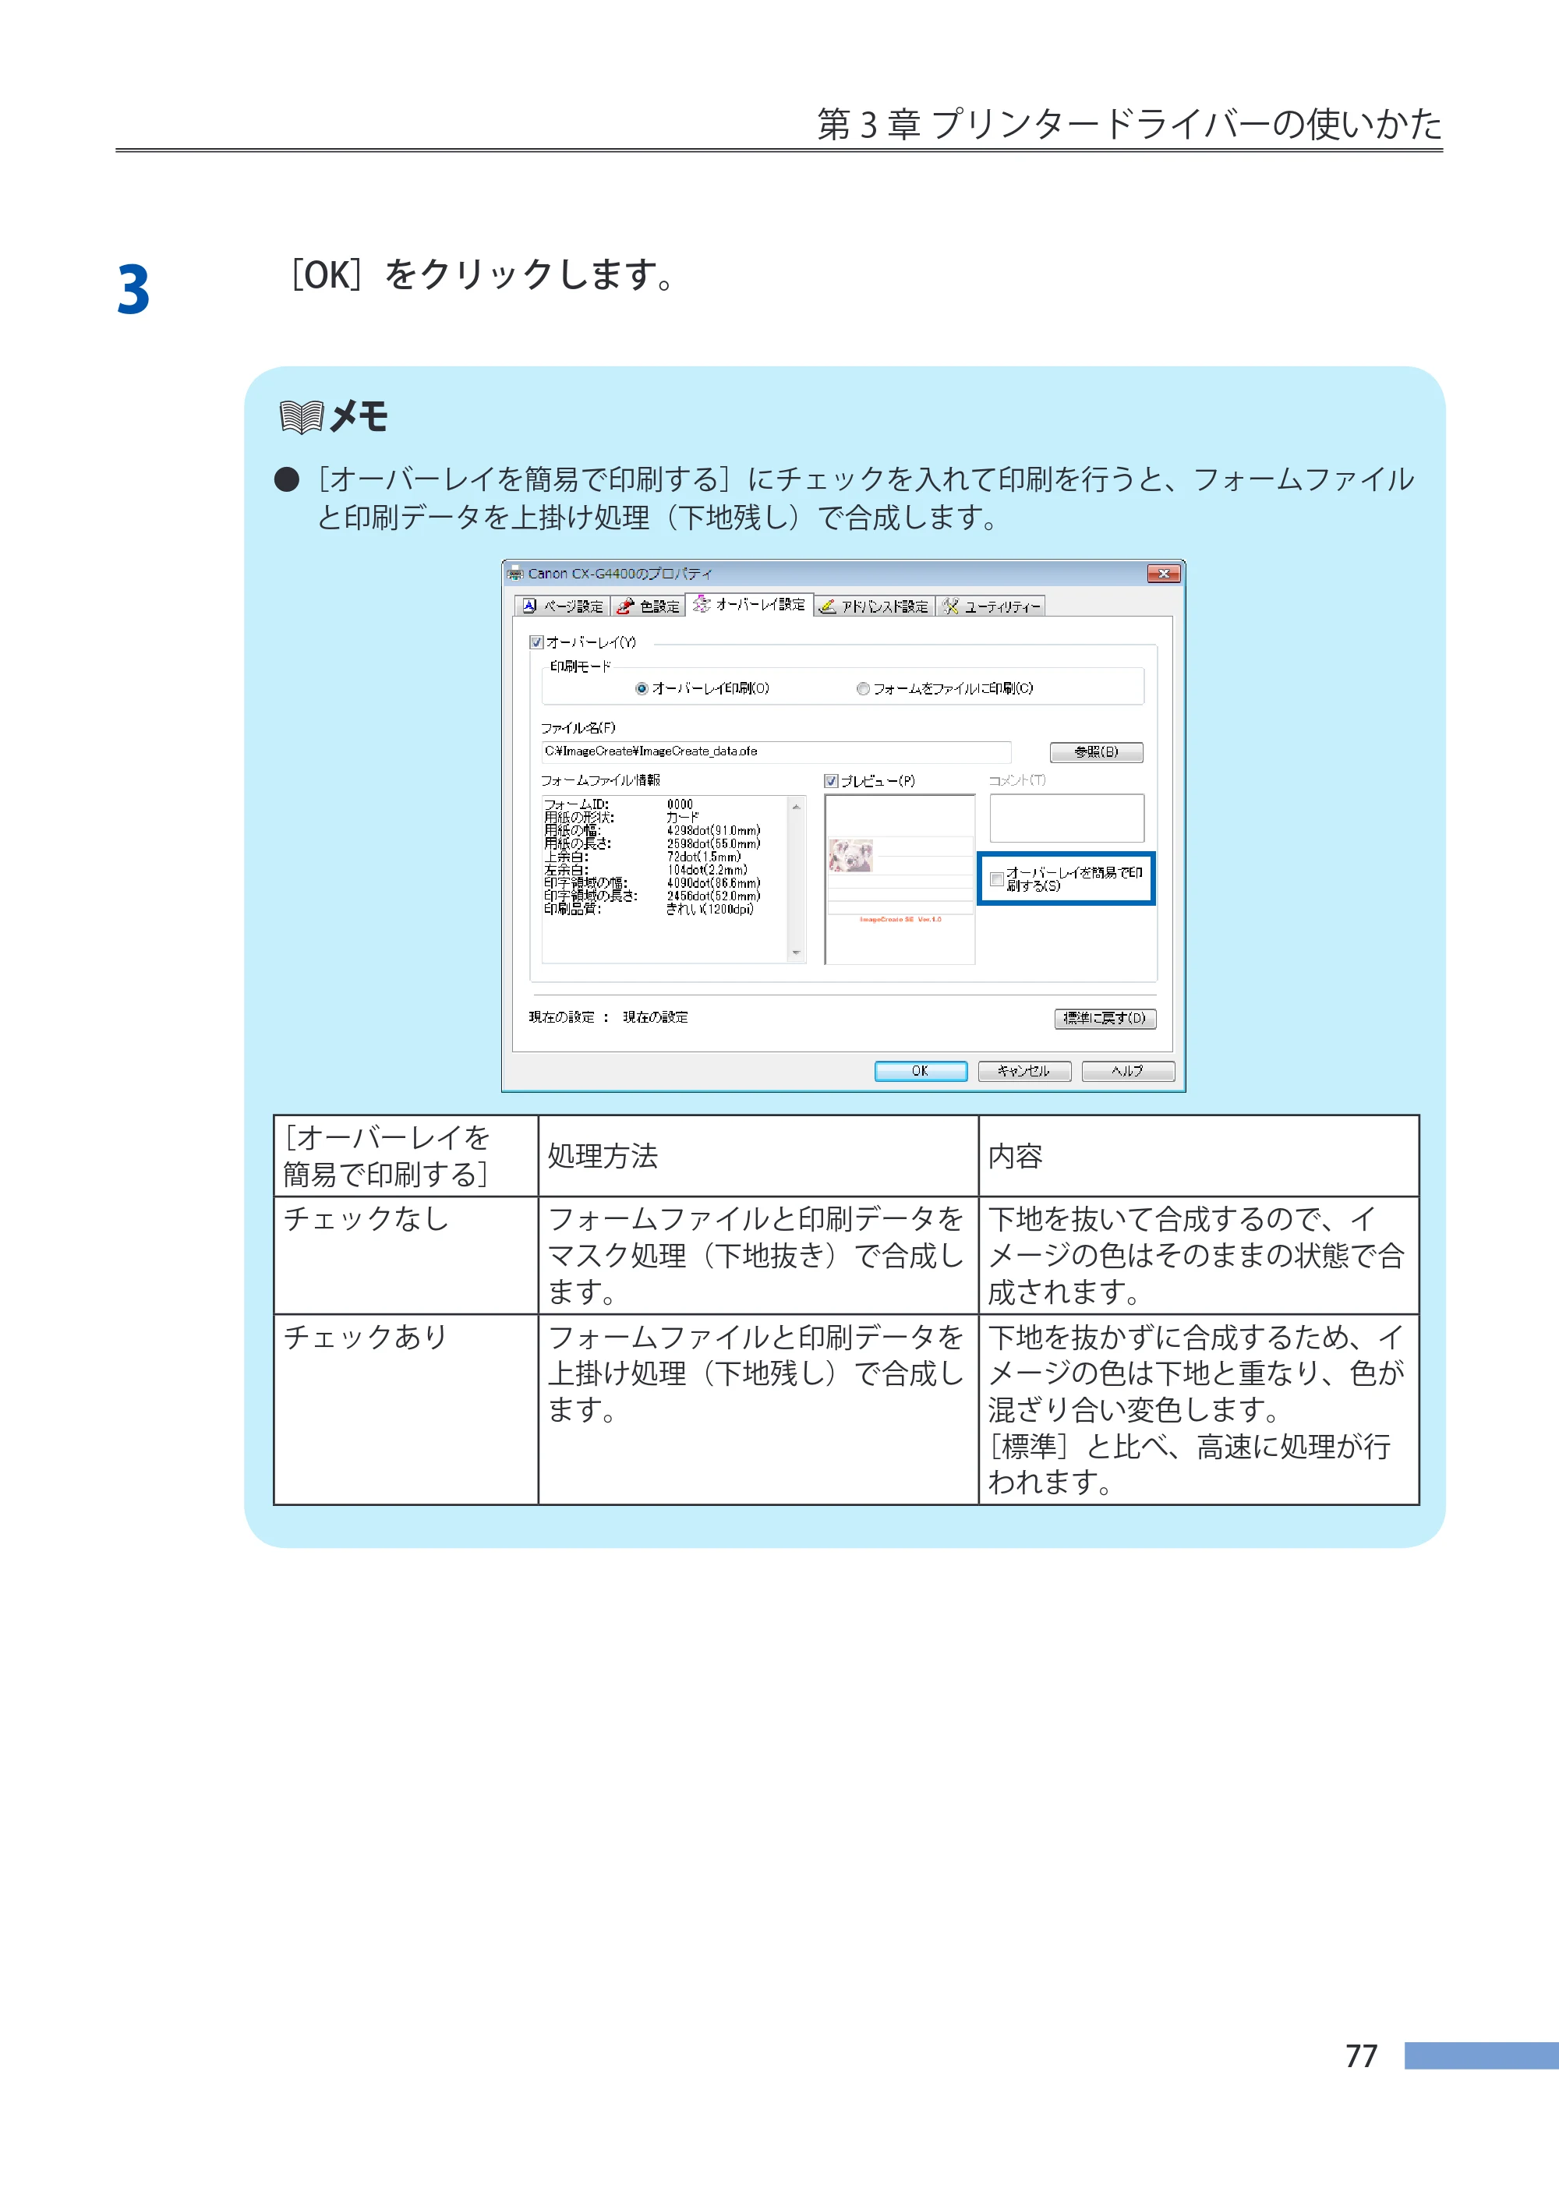Click inside the コメント(T) text box
Viewport: 1559px width, 2202px height.
coord(1066,818)
